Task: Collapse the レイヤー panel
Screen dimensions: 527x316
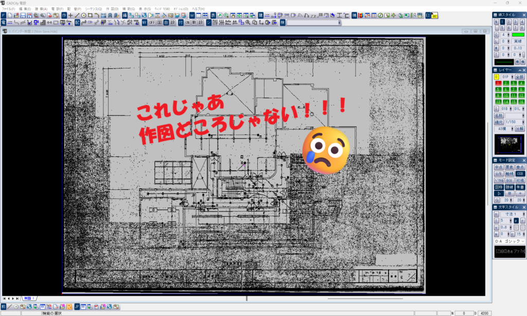Action: coord(520,70)
